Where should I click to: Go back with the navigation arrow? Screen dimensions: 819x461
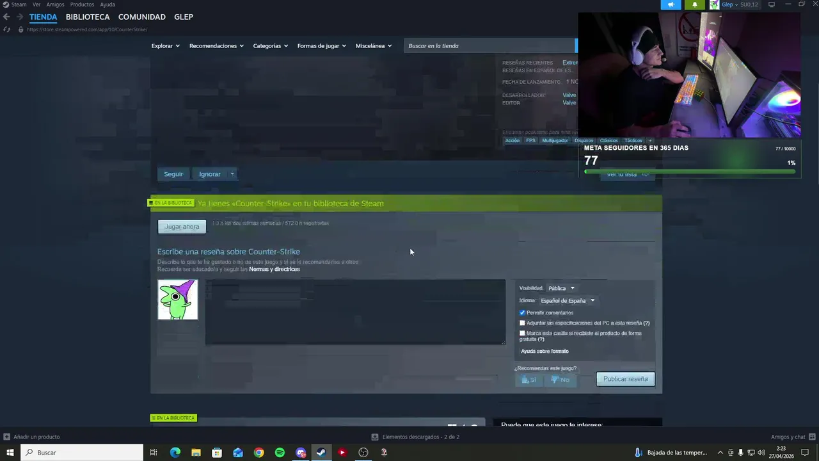pos(6,17)
